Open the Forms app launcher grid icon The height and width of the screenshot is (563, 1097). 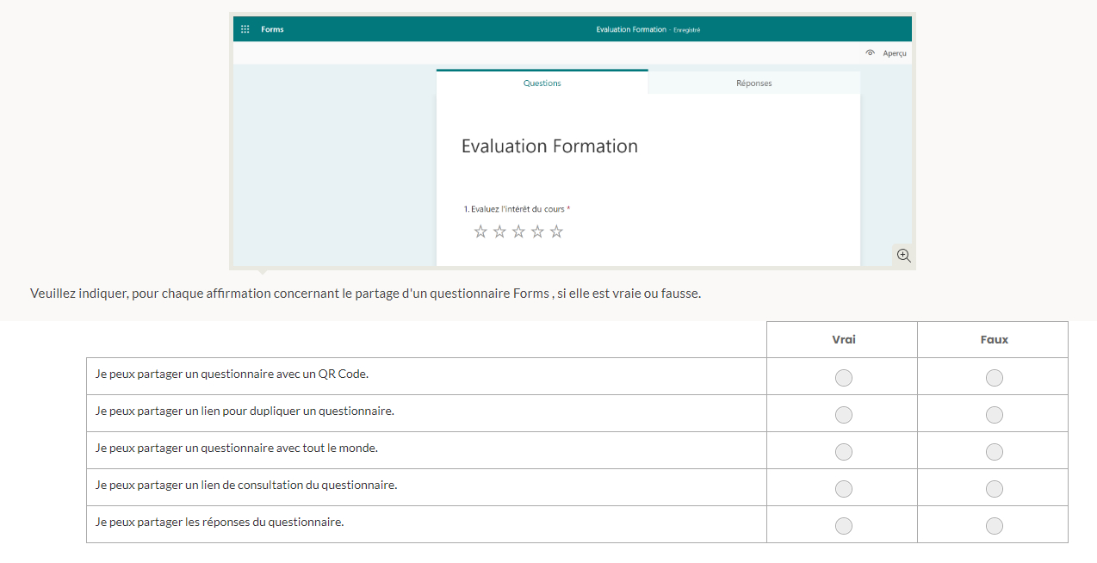245,29
